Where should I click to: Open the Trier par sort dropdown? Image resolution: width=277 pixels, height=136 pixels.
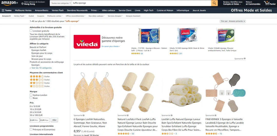233,21
